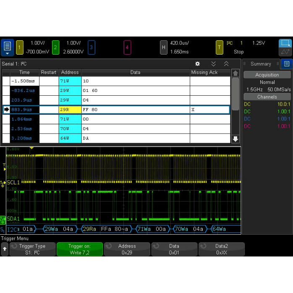Collapse lister with double up chevron
The height and width of the screenshot is (293, 293).
[226, 64]
